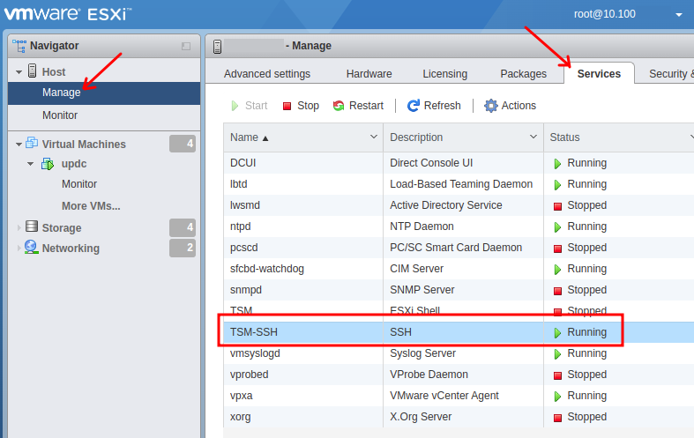Image resolution: width=694 pixels, height=438 pixels.
Task: Click the VMware vCenter Agent description
Action: pos(444,396)
